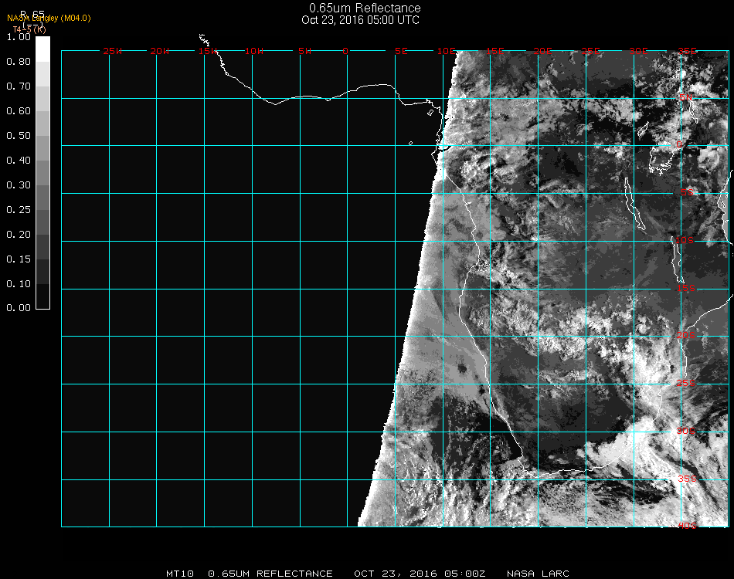
Task: Click the 'Oct 23, 2016 05:00 UTC' timestamp
Action: [361, 20]
